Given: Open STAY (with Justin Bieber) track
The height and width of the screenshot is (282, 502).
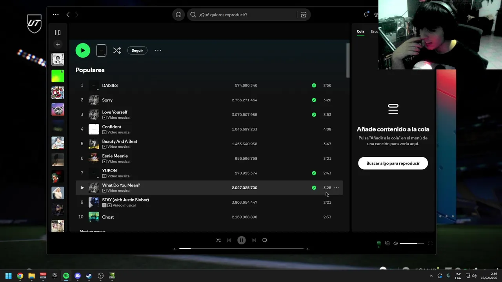Looking at the screenshot, I should click(x=125, y=200).
